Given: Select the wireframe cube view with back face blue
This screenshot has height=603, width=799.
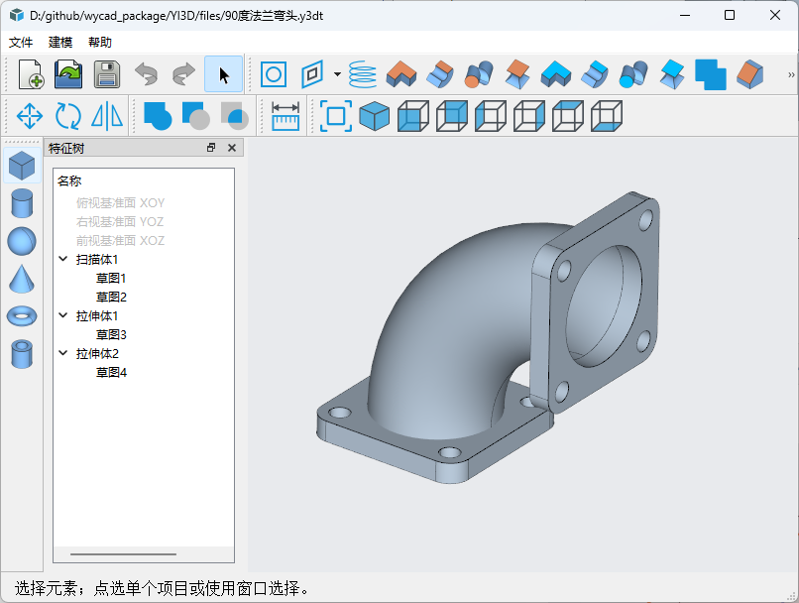Looking at the screenshot, I should [452, 116].
